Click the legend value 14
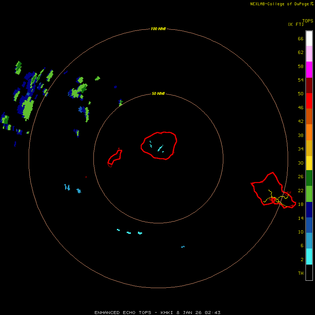 coord(301,218)
